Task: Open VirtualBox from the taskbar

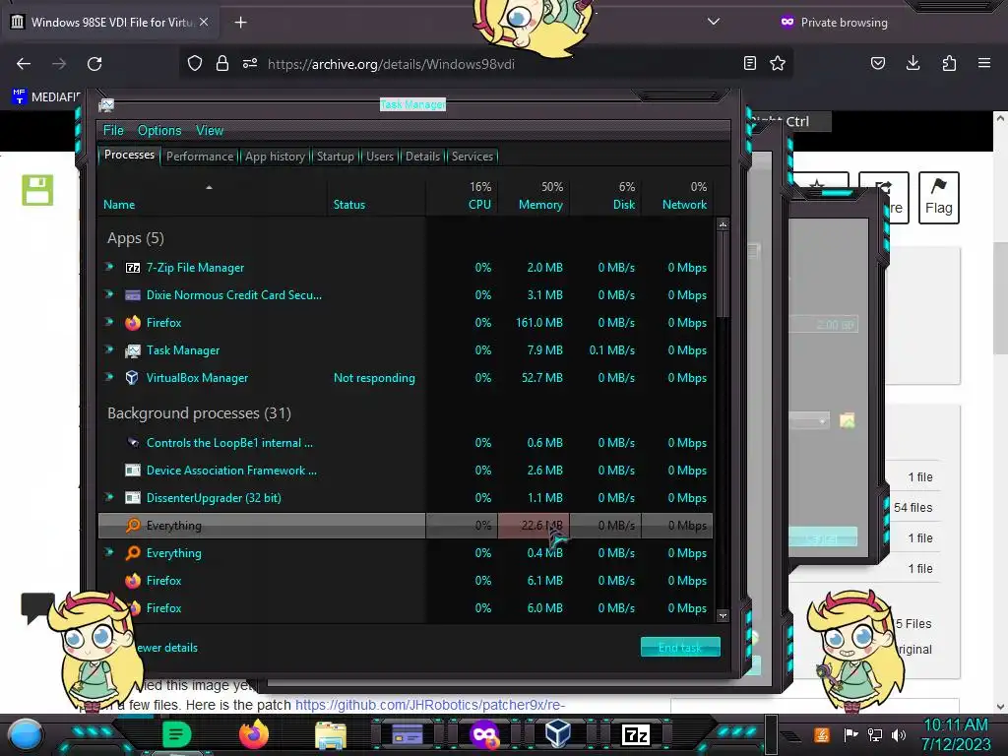Action: pos(557,733)
